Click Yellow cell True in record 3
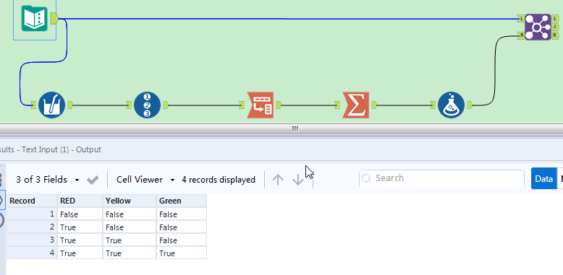 (x=130, y=240)
